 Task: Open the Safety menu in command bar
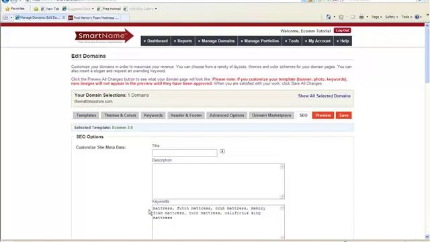391,17
